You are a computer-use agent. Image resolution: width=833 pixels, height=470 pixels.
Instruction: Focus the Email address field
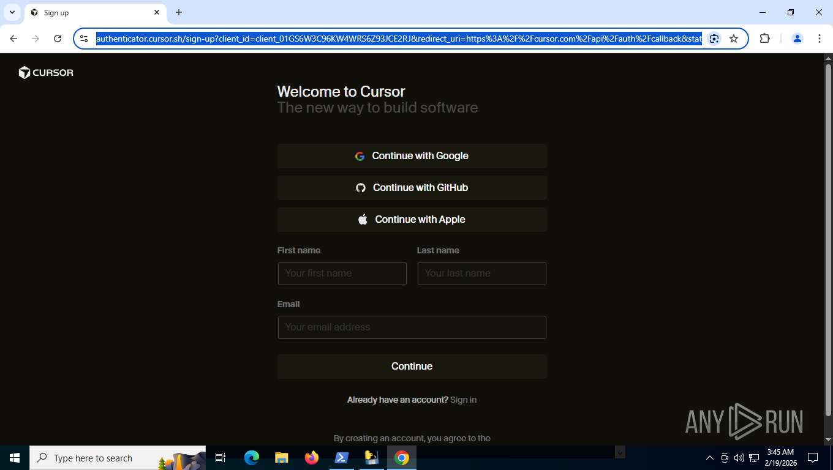point(412,327)
